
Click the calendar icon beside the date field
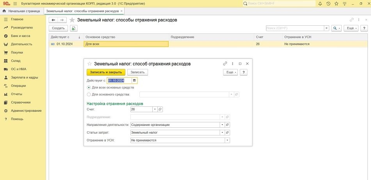(x=134, y=80)
